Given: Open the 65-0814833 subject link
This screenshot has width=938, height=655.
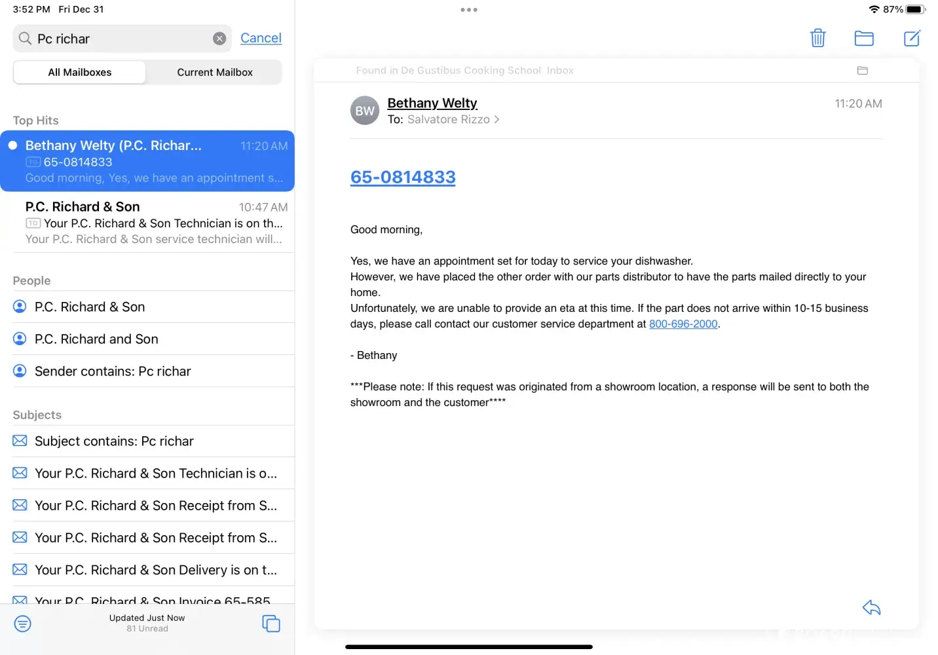Looking at the screenshot, I should click(x=403, y=177).
